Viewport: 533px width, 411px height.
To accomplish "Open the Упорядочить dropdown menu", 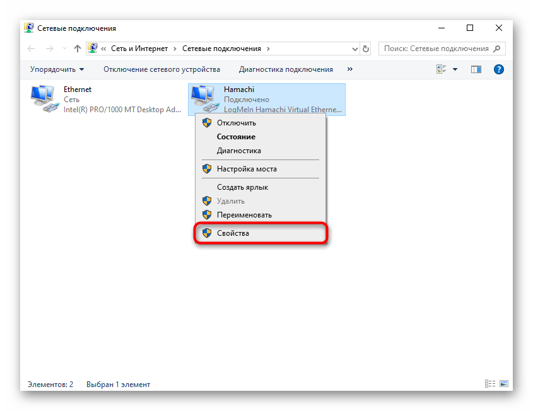I will coord(57,69).
